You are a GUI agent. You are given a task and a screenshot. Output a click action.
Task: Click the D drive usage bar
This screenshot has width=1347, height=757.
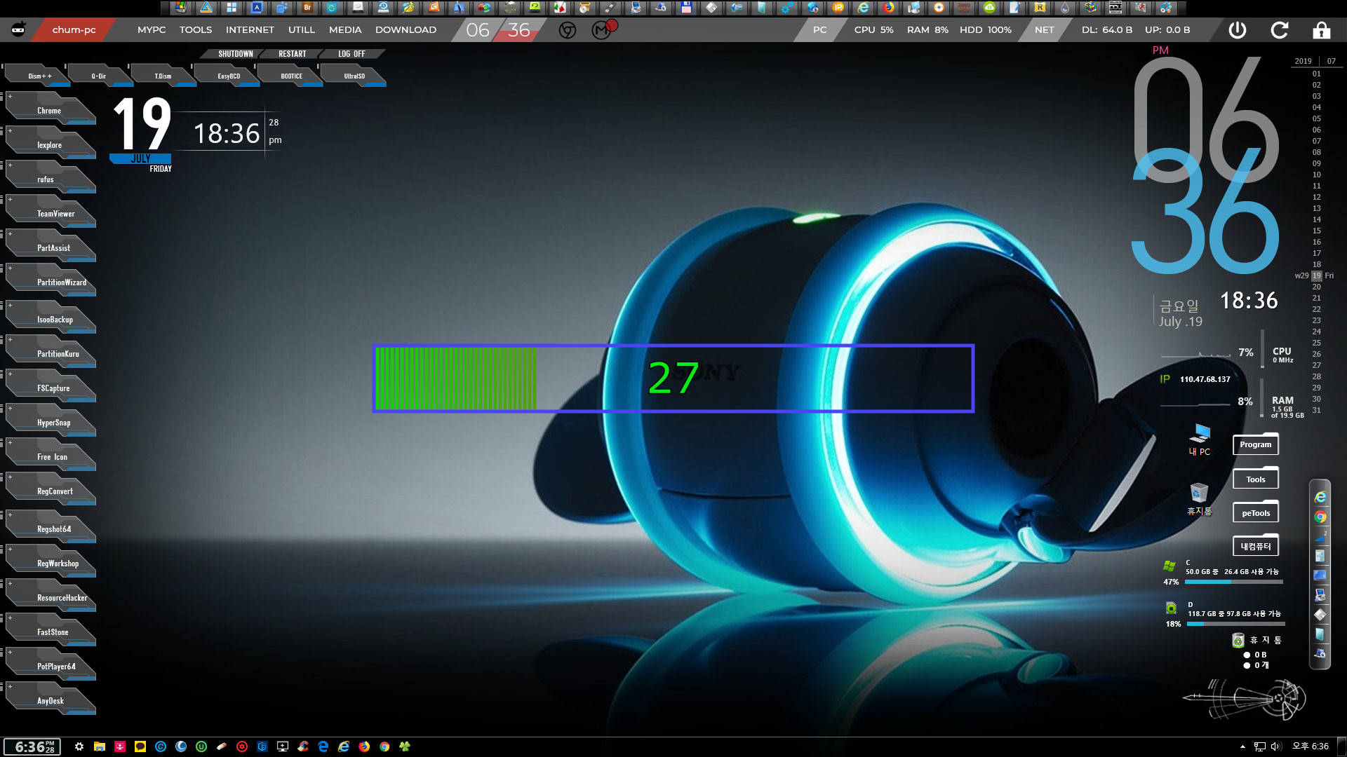coord(1235,624)
